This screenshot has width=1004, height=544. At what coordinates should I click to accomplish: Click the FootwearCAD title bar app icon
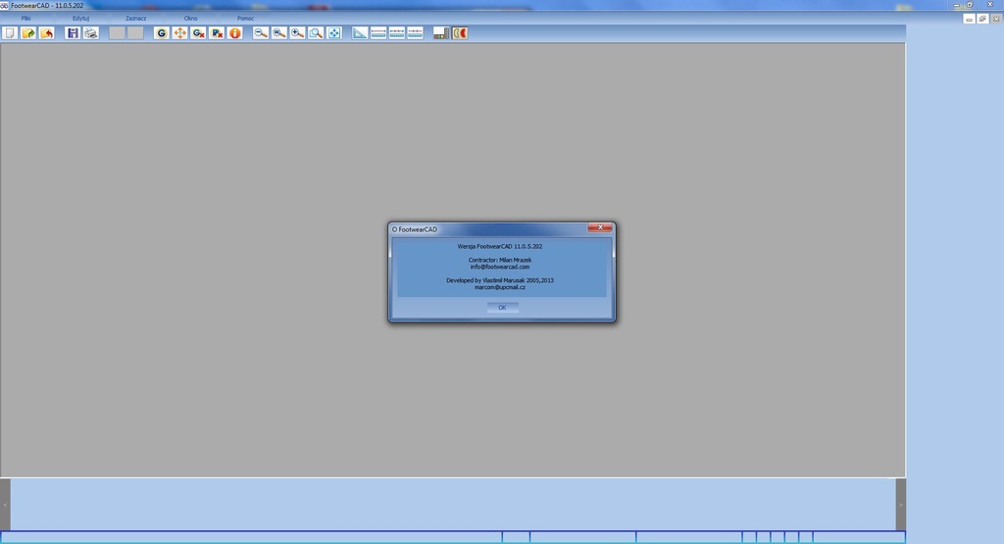pos(5,5)
